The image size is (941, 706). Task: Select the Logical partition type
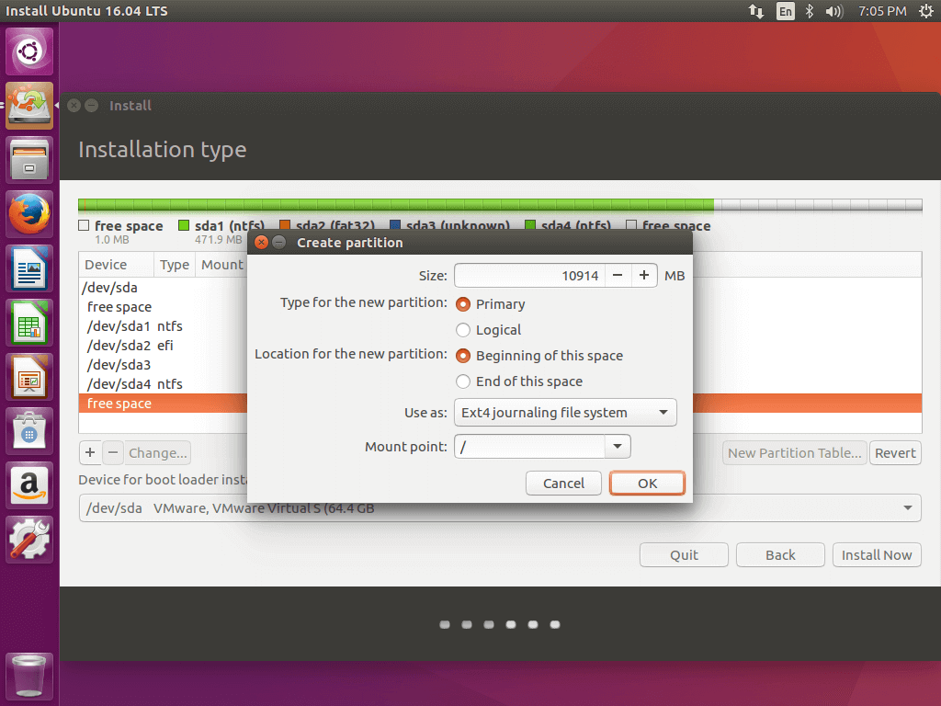[463, 330]
